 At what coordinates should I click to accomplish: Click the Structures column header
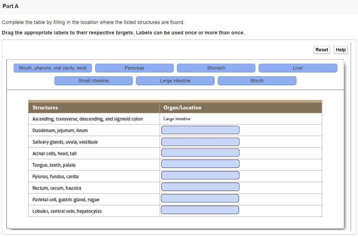click(x=45, y=107)
